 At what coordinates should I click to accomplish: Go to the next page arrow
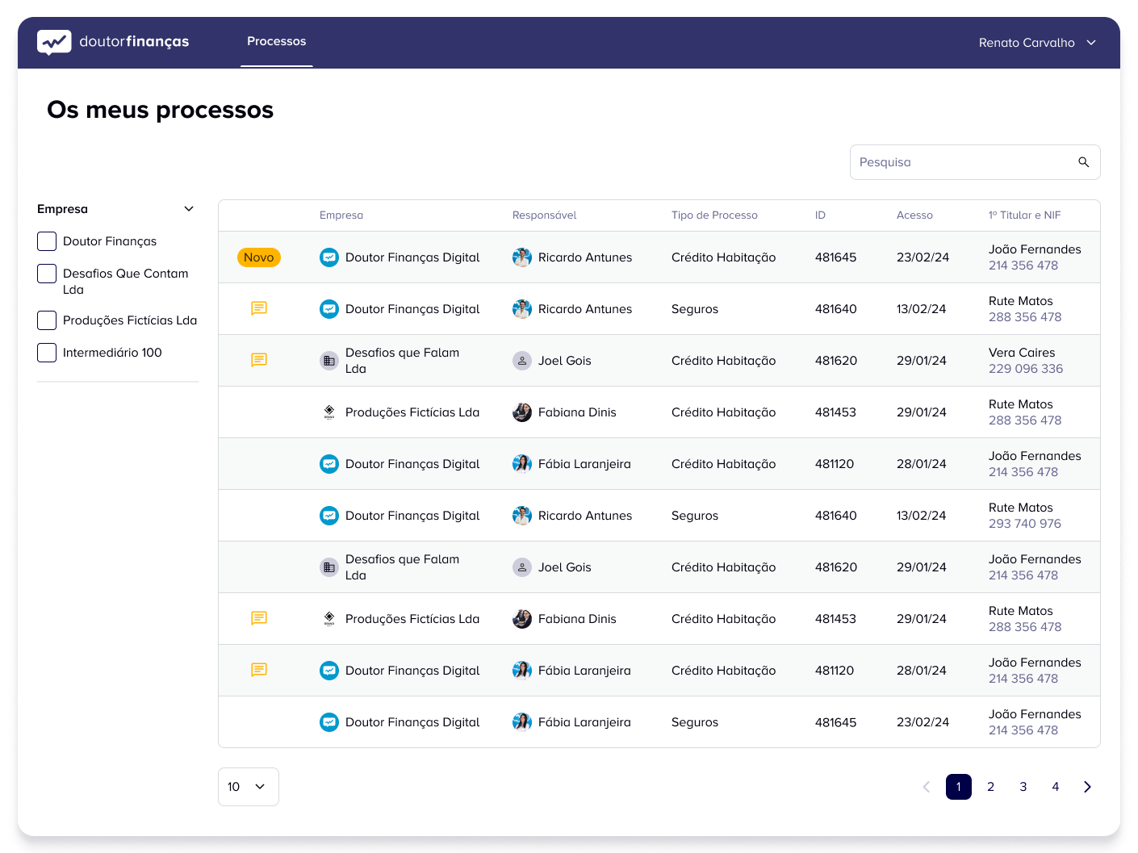(x=1087, y=787)
